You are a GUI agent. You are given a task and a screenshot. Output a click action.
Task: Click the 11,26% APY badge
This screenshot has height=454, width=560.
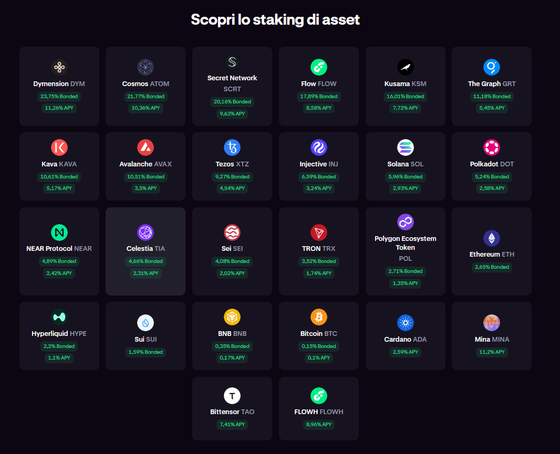pos(59,108)
